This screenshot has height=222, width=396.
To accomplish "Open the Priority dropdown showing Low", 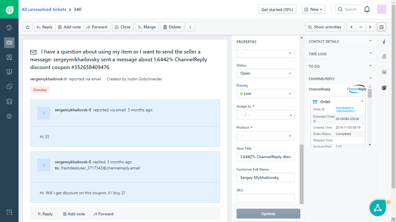I will (265, 94).
